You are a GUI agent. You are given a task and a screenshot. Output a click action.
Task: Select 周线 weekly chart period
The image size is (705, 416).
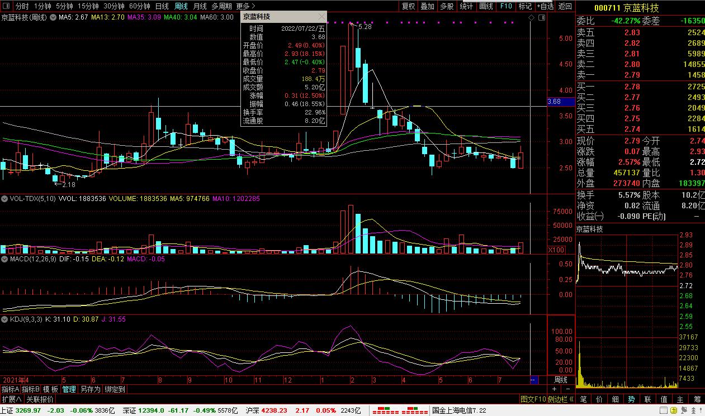click(x=181, y=6)
